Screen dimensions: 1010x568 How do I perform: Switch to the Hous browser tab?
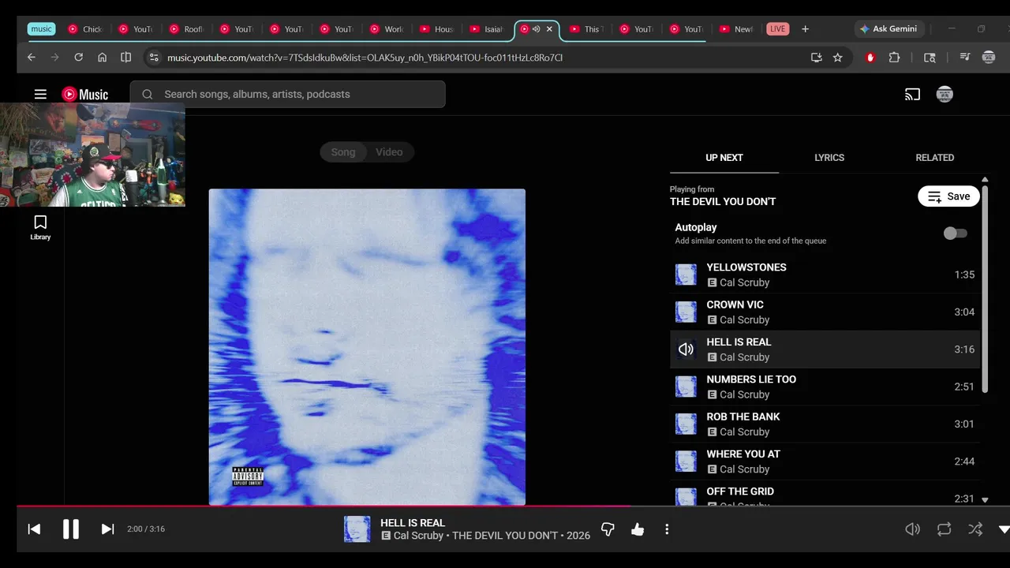[438, 29]
